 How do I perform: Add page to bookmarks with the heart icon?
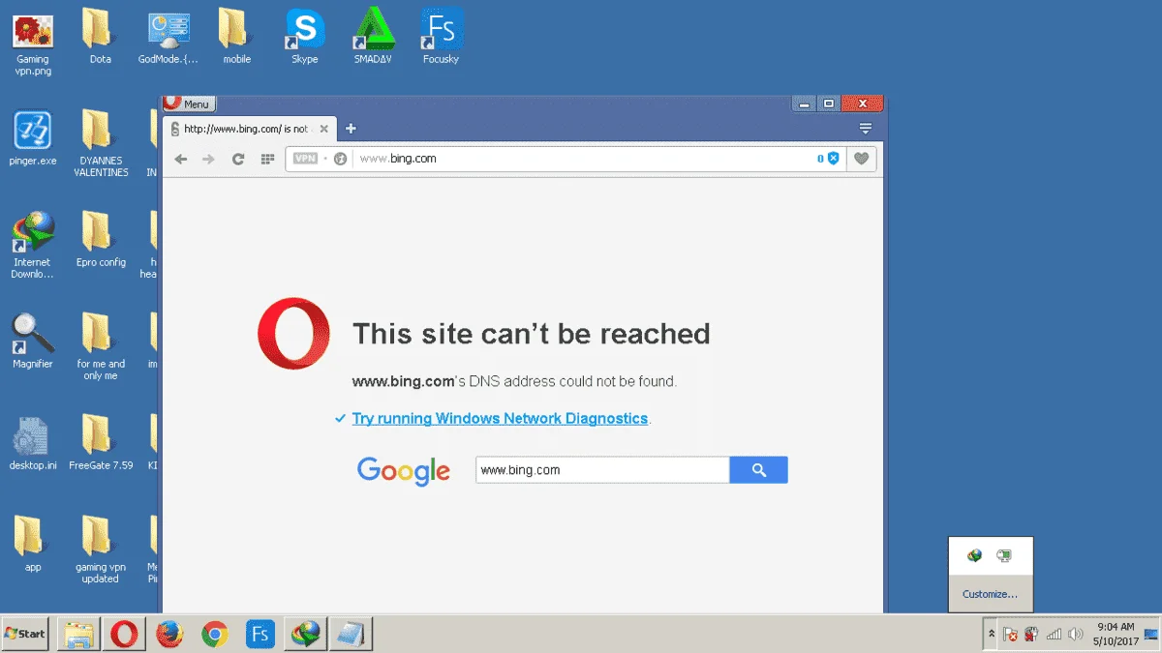pos(861,159)
